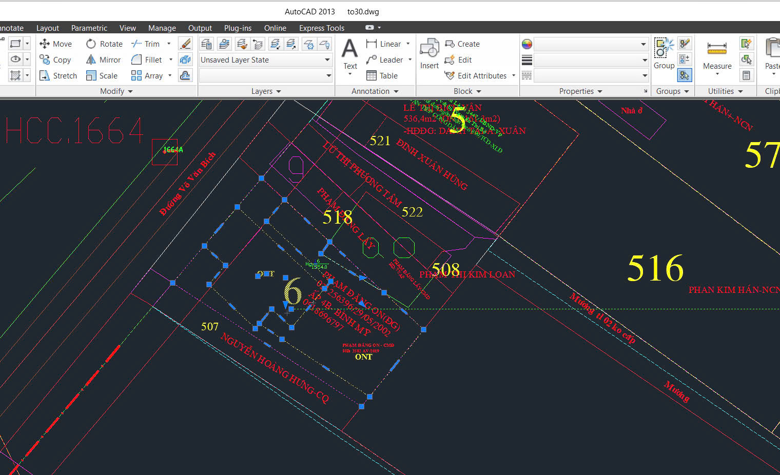Switch to the Parametric ribbon tab
The image size is (780, 475).
(89, 28)
